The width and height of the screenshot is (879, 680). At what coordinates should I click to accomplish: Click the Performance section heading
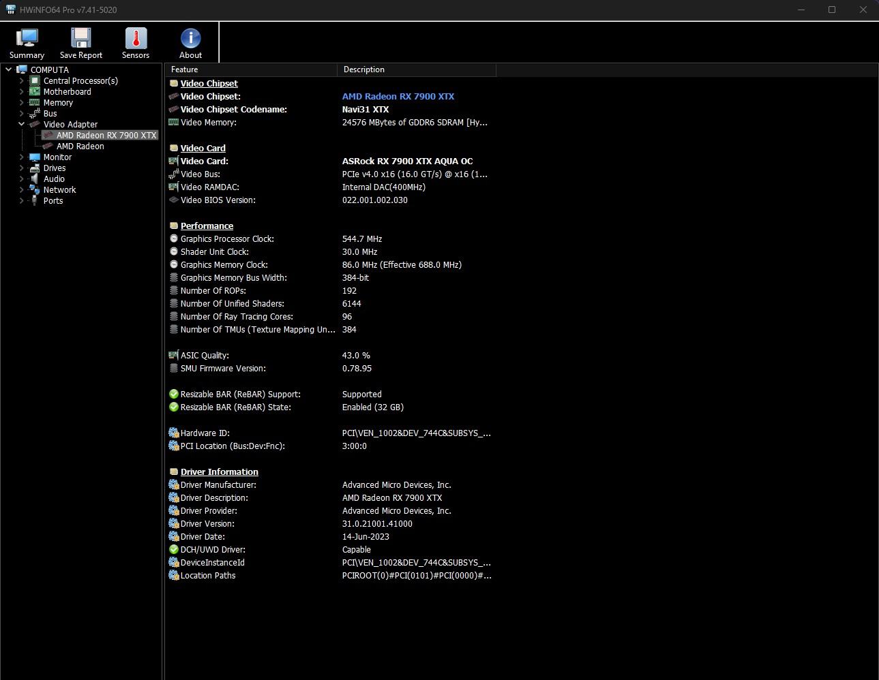[x=207, y=226]
